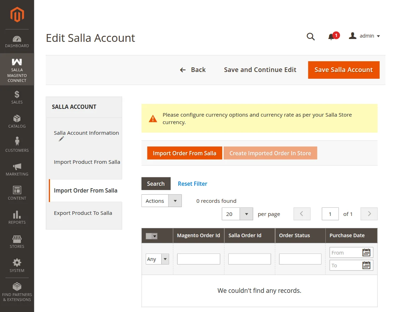This screenshot has width=397, height=312.
Task: Switch to Import Product From Salla tab
Action: tap(87, 162)
